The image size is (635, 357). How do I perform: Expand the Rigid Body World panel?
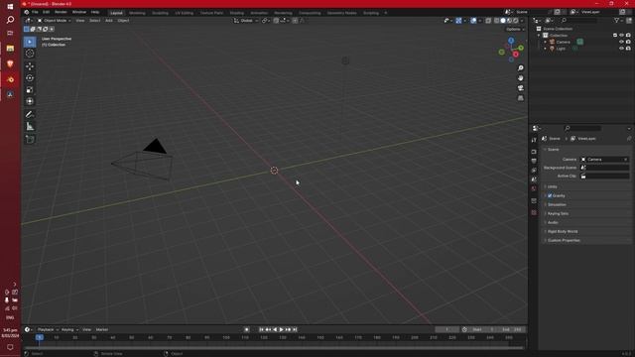(x=563, y=231)
